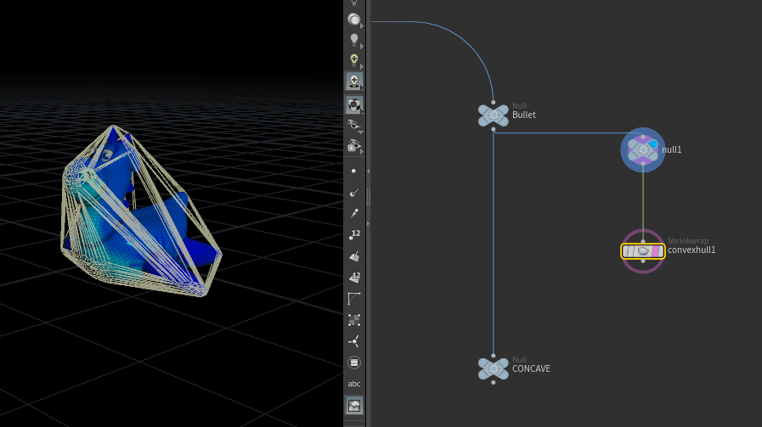Select the CONCAVE null node icon
This screenshot has height=427, width=762.
click(x=494, y=369)
